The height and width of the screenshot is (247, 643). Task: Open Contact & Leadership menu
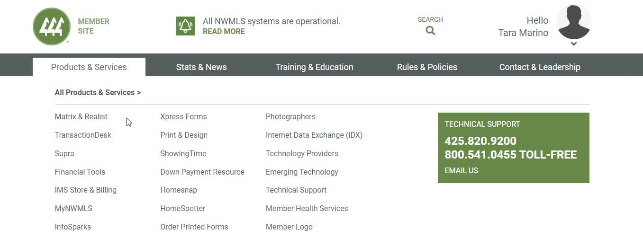(x=540, y=67)
